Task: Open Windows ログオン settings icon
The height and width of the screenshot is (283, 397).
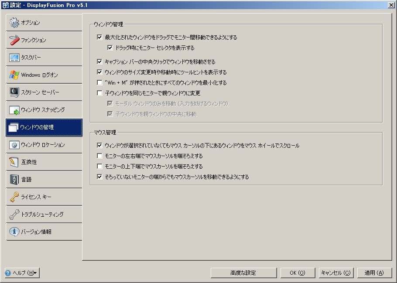Action: [x=14, y=75]
